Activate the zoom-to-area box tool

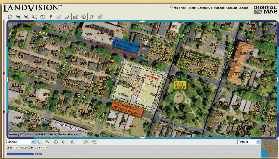pos(34,17)
